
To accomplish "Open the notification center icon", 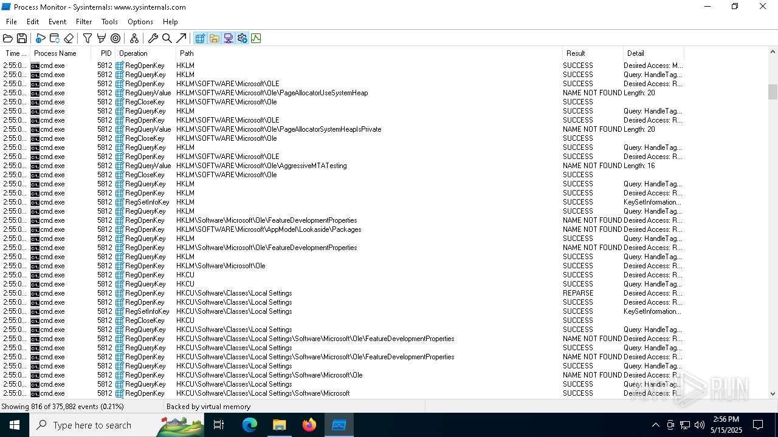I will (758, 425).
